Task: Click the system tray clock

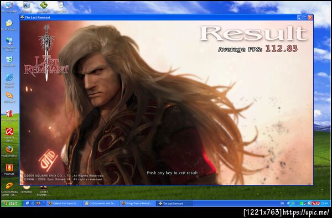Action: point(324,204)
